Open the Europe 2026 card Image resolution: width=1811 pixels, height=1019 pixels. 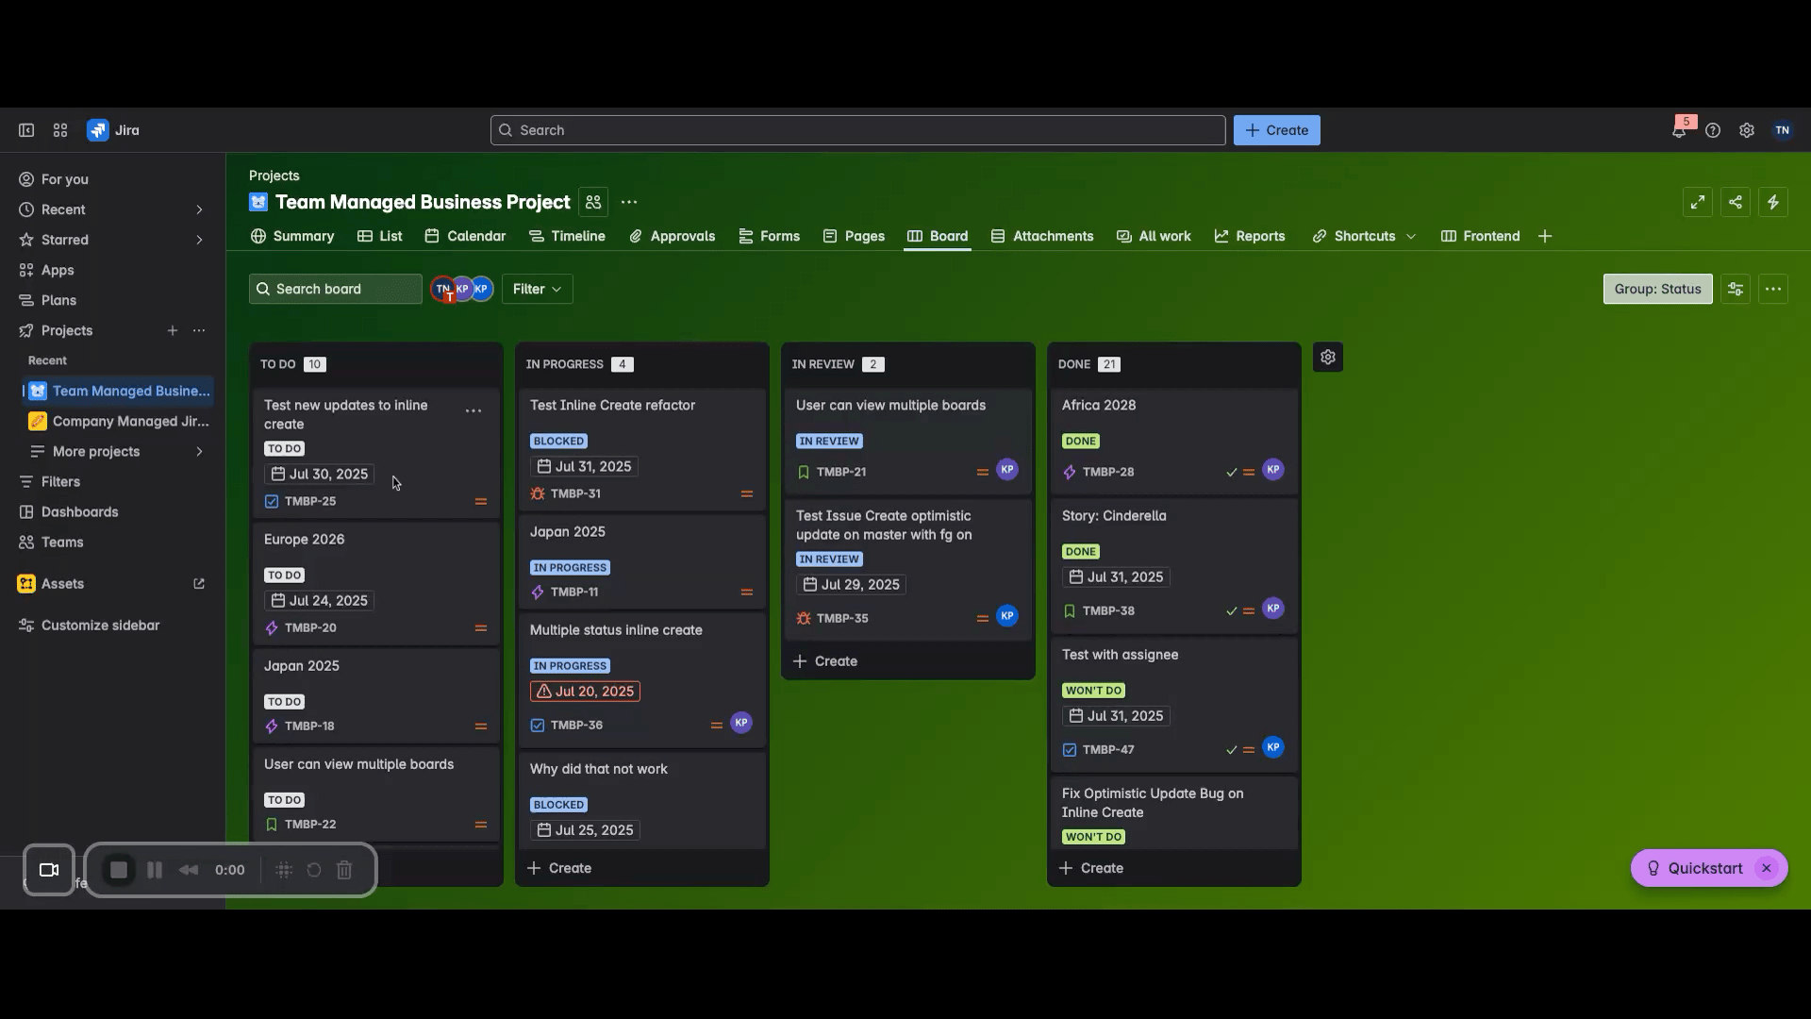(375, 583)
